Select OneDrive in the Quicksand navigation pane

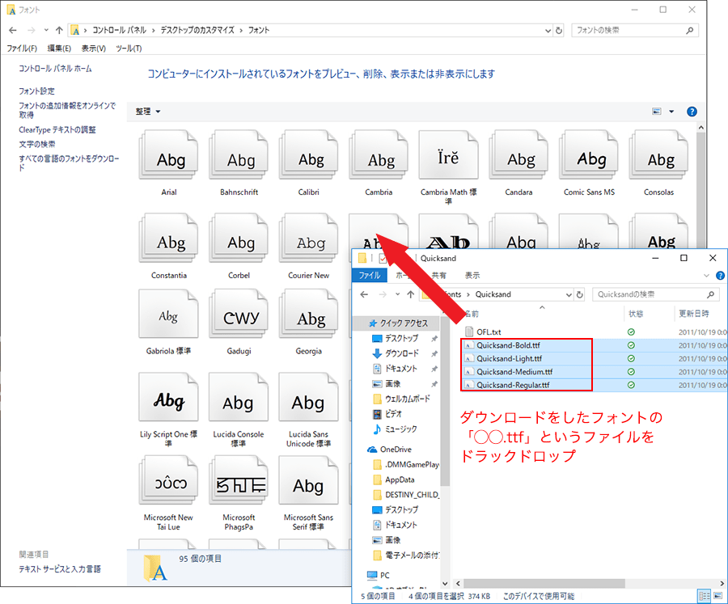396,450
